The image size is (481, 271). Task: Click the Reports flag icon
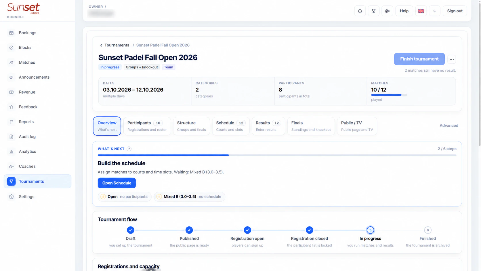pos(11,122)
